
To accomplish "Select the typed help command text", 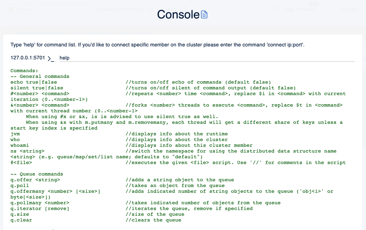I will tap(64, 58).
